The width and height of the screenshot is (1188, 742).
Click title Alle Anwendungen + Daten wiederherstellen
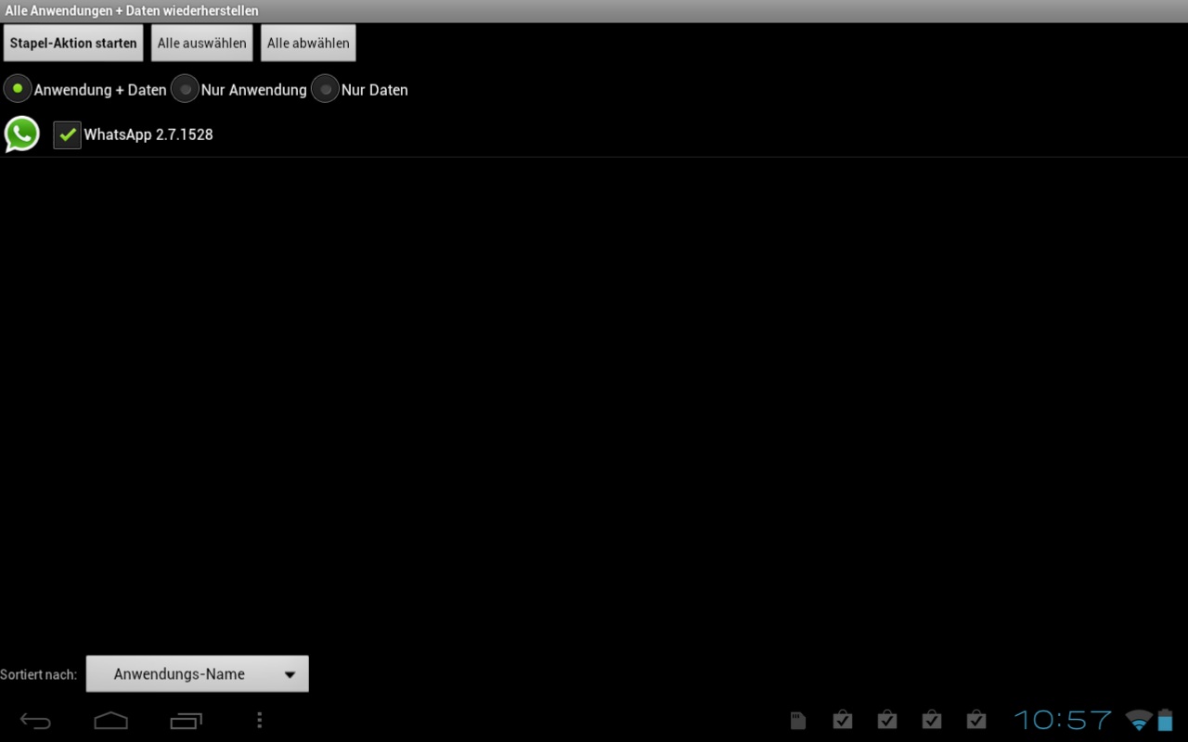click(x=132, y=11)
